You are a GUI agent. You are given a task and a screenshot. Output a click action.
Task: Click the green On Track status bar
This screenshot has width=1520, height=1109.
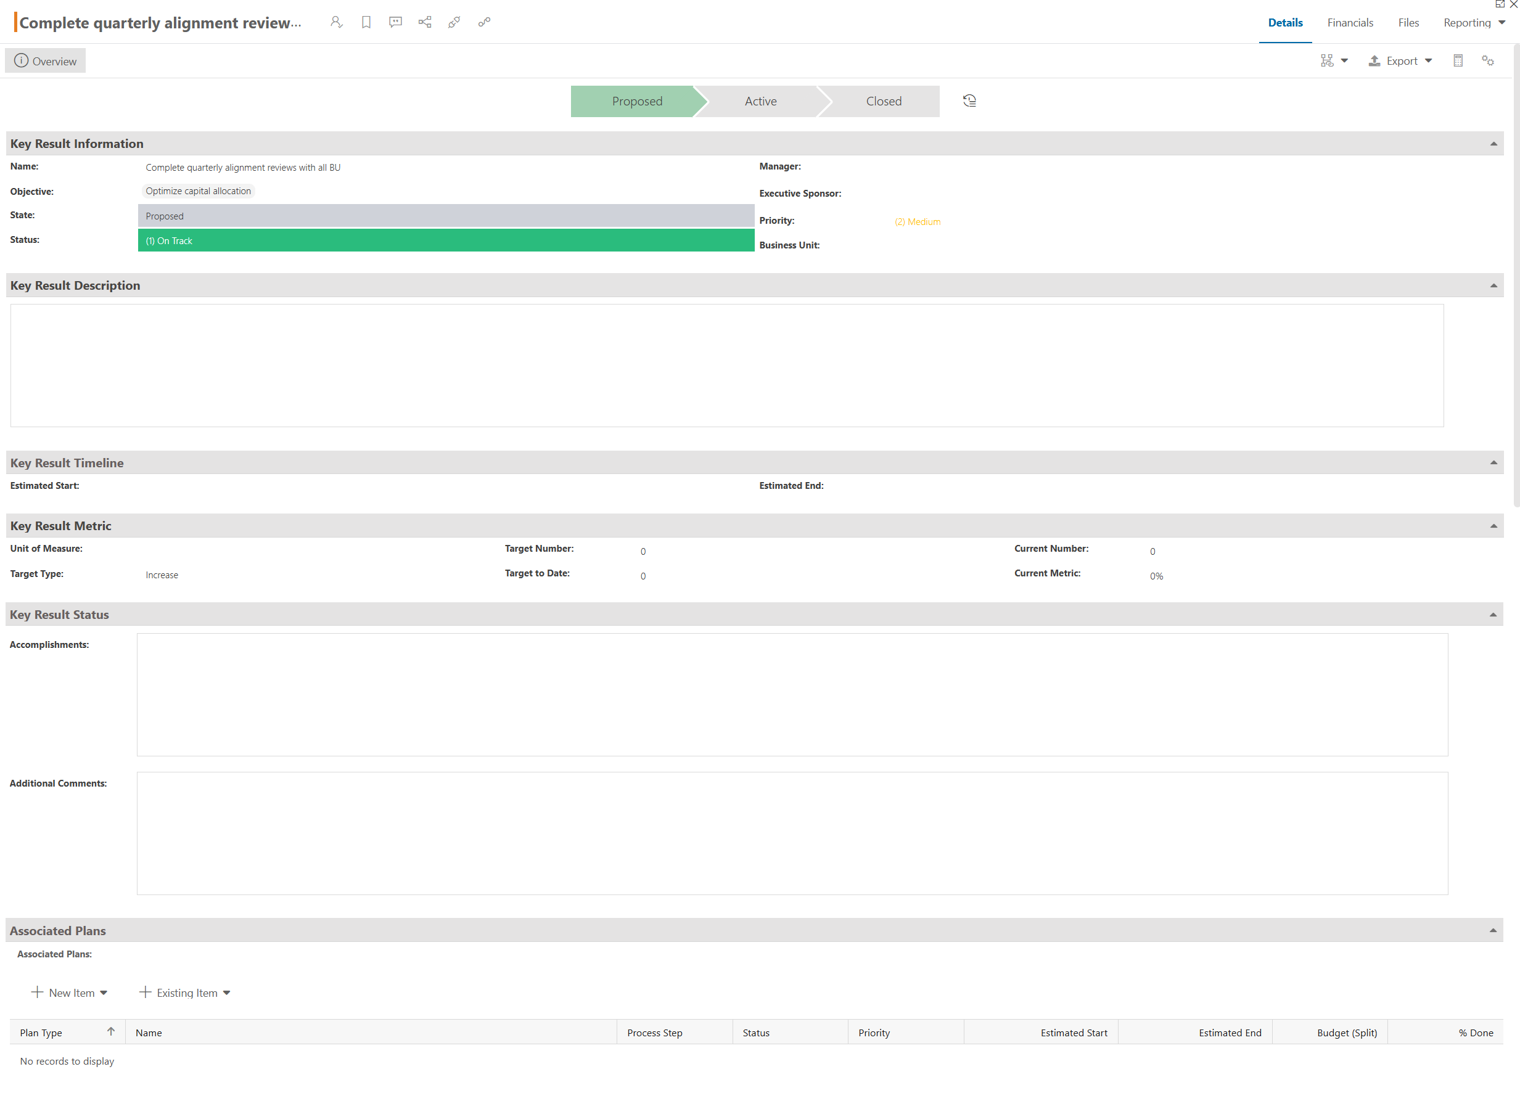[x=446, y=240]
